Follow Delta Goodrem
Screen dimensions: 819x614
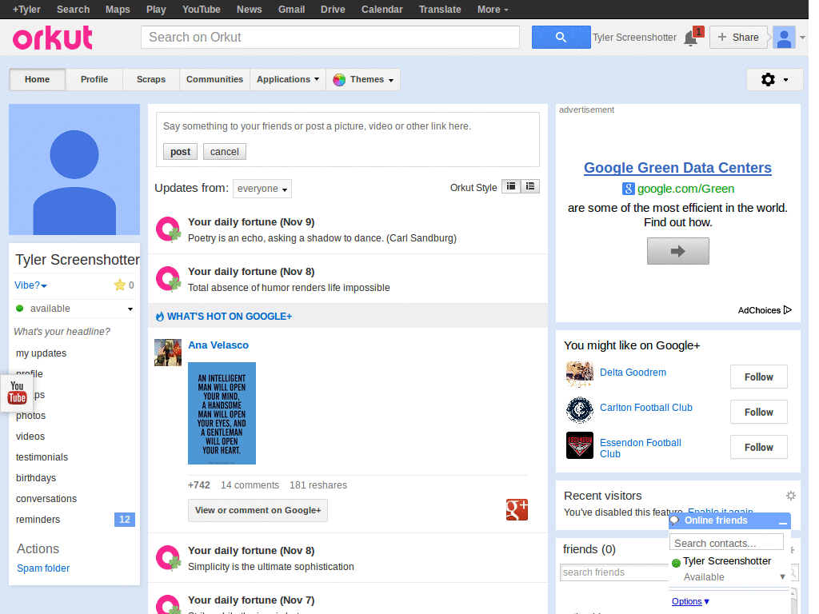(758, 377)
